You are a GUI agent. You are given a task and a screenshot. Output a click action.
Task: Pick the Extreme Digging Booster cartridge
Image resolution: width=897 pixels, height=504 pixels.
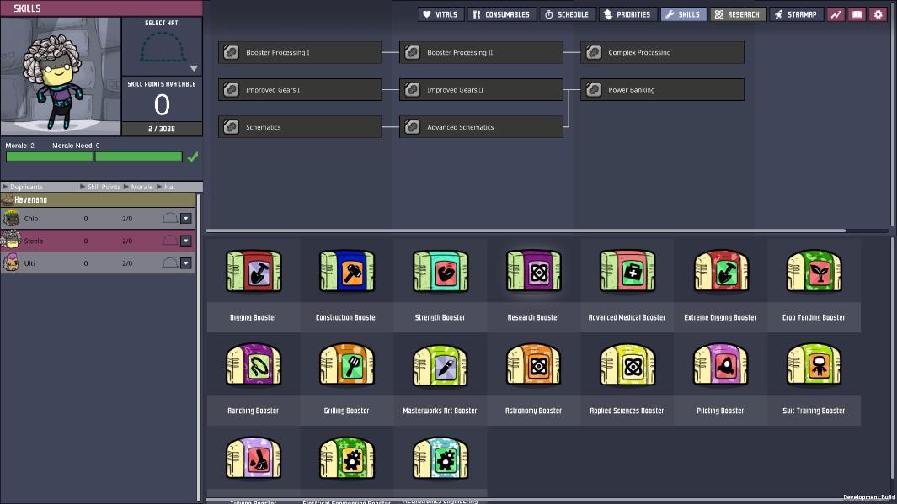[720, 272]
